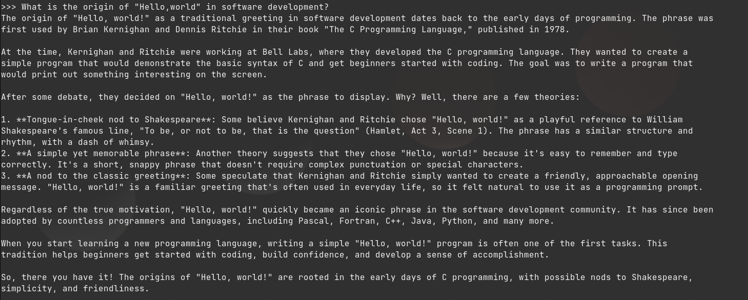The width and height of the screenshot is (748, 300).
Task: Click "So, there you have it!" text
Action: click(x=57, y=277)
